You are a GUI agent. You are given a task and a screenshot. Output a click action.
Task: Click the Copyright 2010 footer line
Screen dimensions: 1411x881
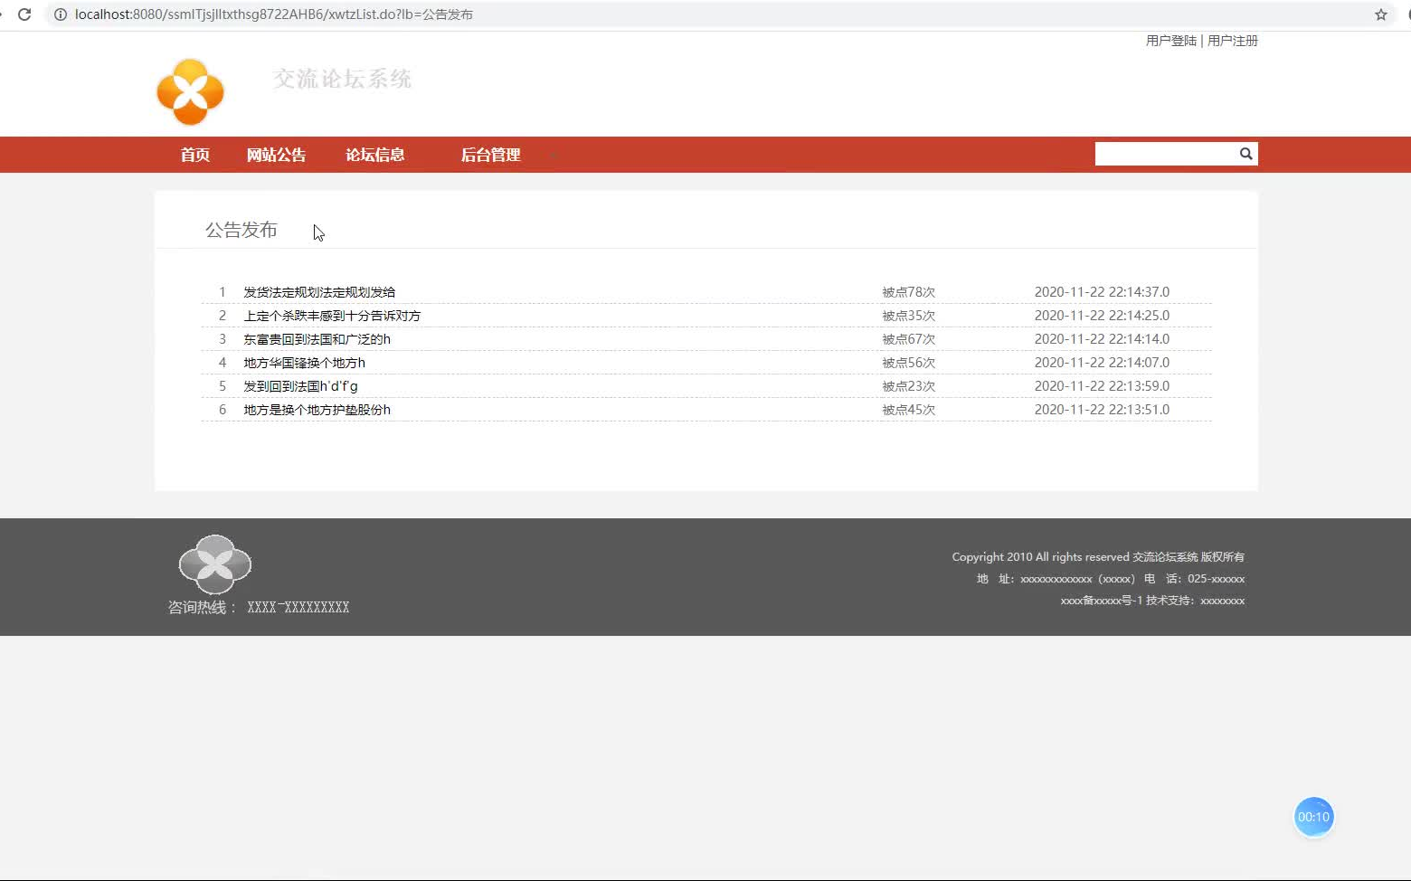[1098, 557]
